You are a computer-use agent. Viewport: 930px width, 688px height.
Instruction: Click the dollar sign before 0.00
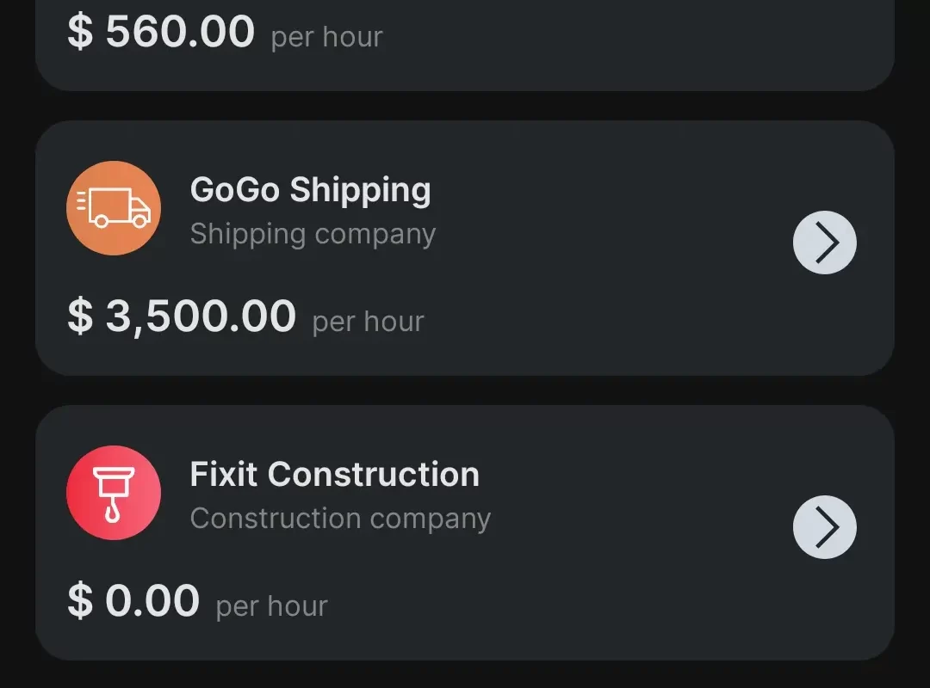tap(80, 601)
